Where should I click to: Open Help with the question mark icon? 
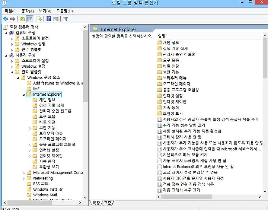click(x=48, y=19)
